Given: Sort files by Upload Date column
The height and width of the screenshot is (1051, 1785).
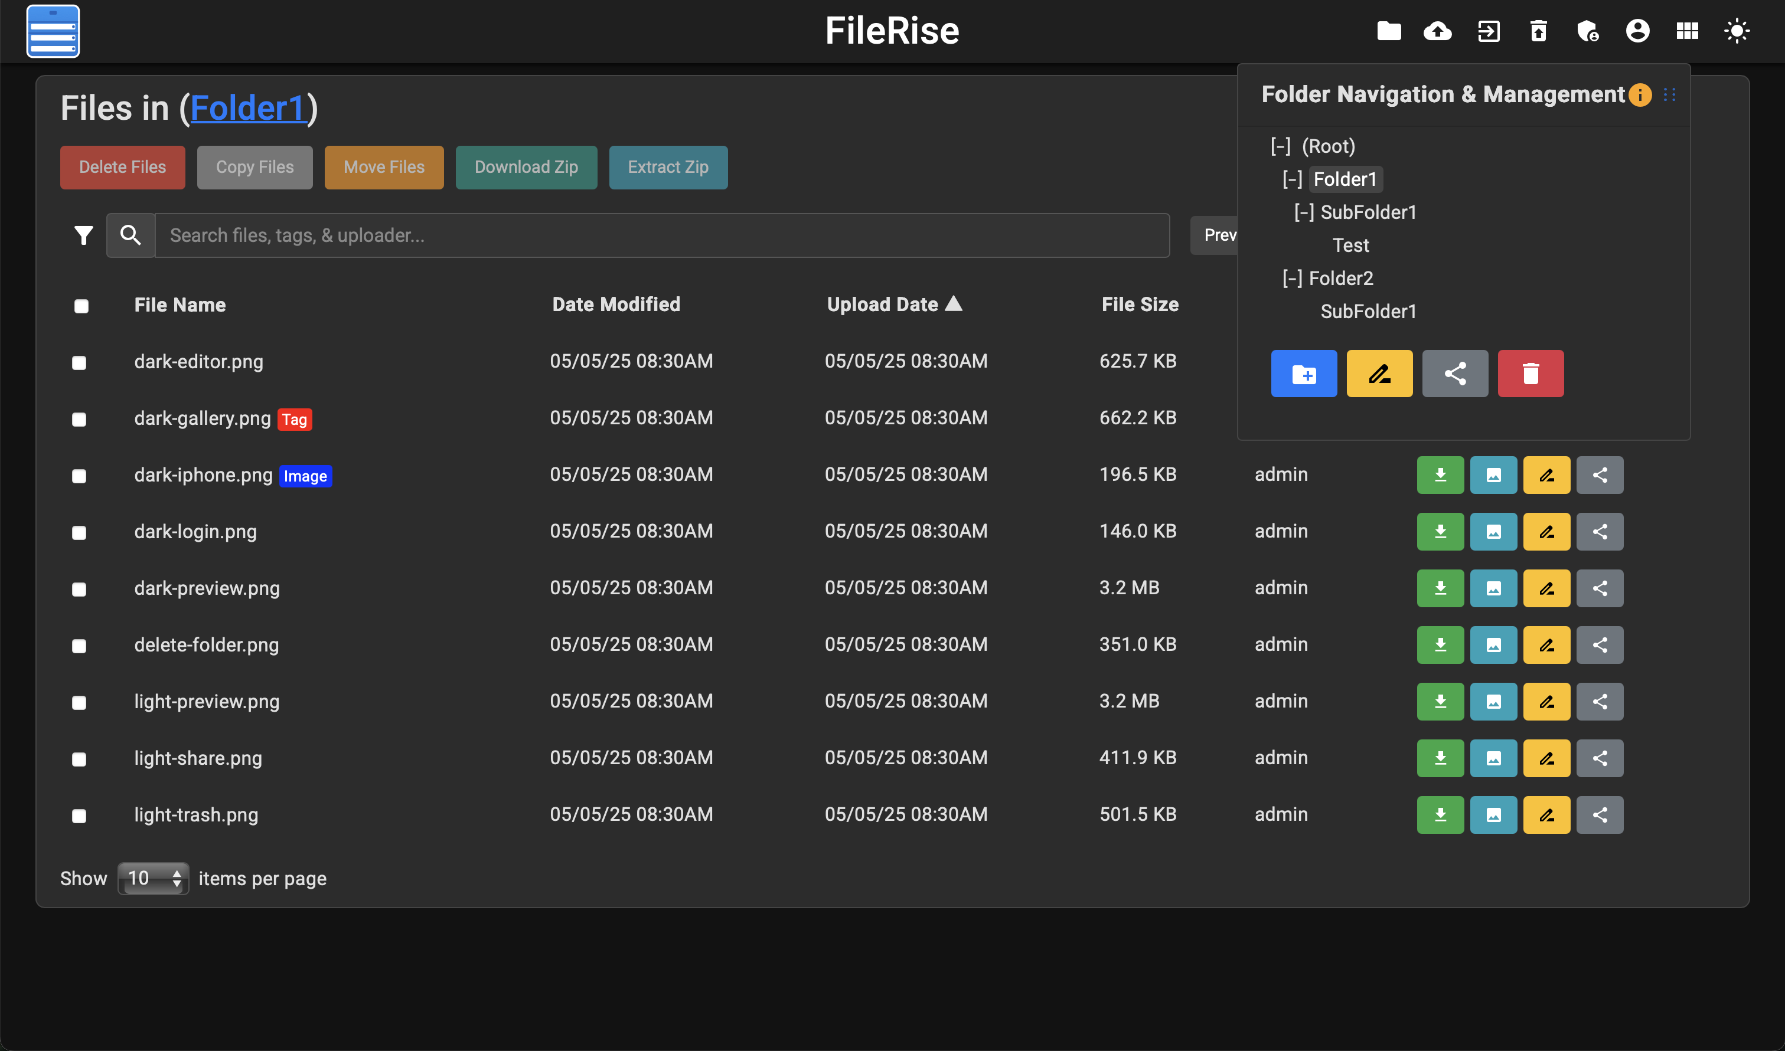Looking at the screenshot, I should click(895, 304).
